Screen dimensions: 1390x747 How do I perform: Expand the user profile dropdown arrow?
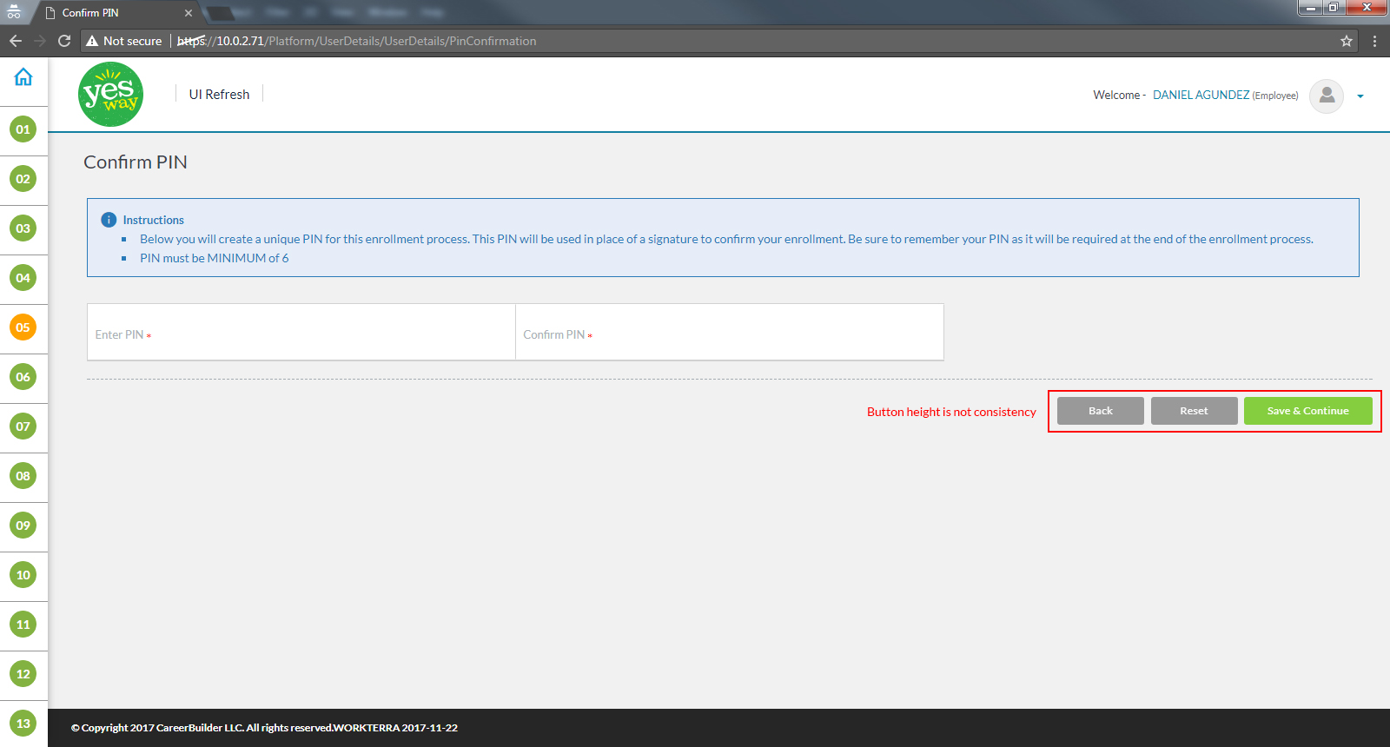point(1360,96)
